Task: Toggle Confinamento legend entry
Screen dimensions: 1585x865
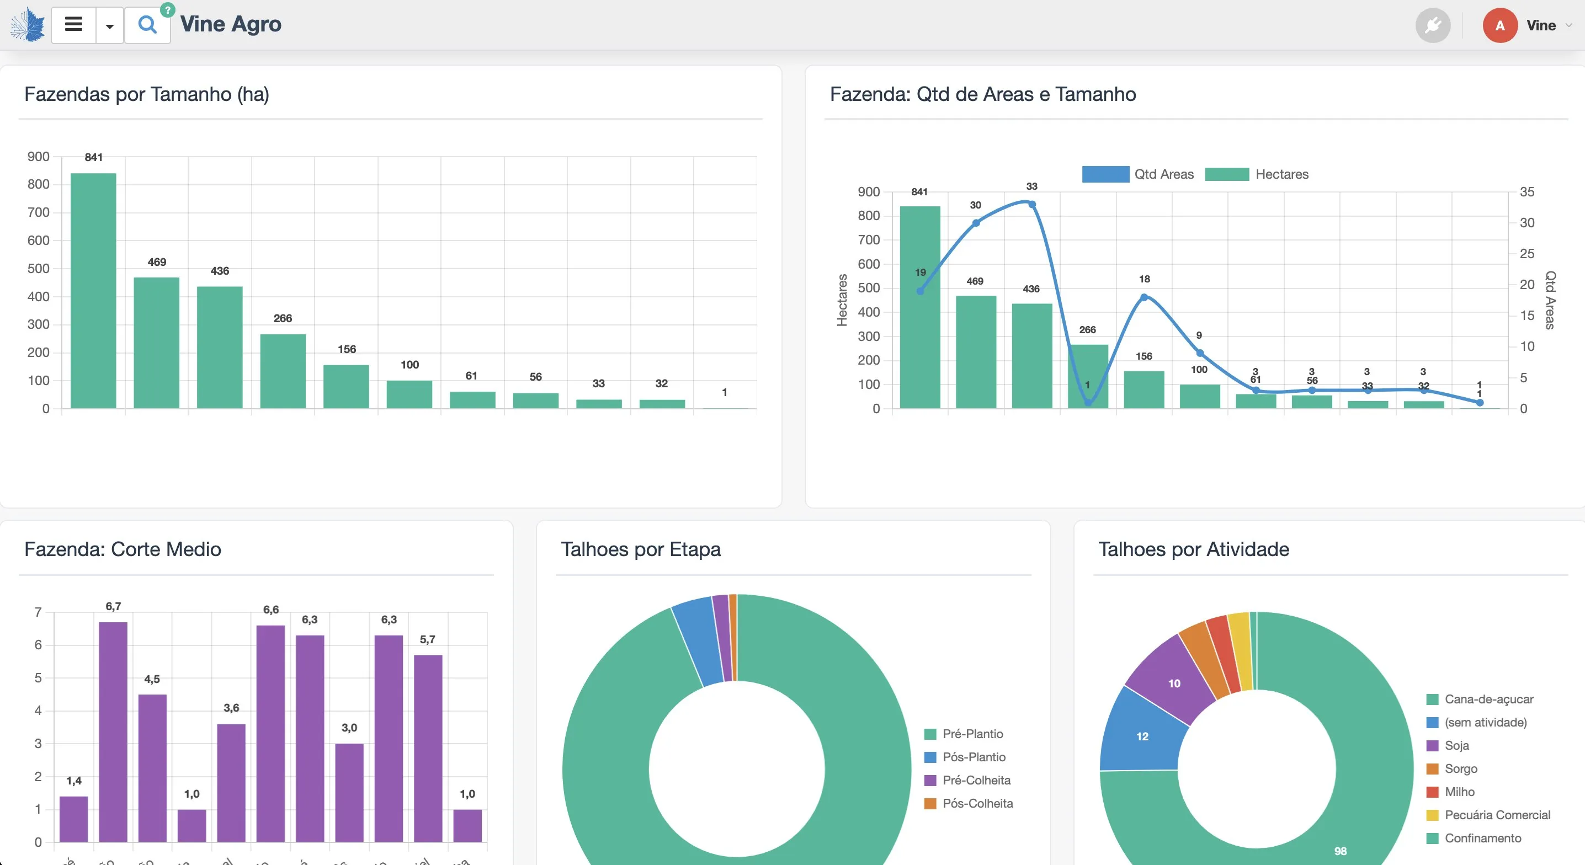Action: (x=1474, y=838)
